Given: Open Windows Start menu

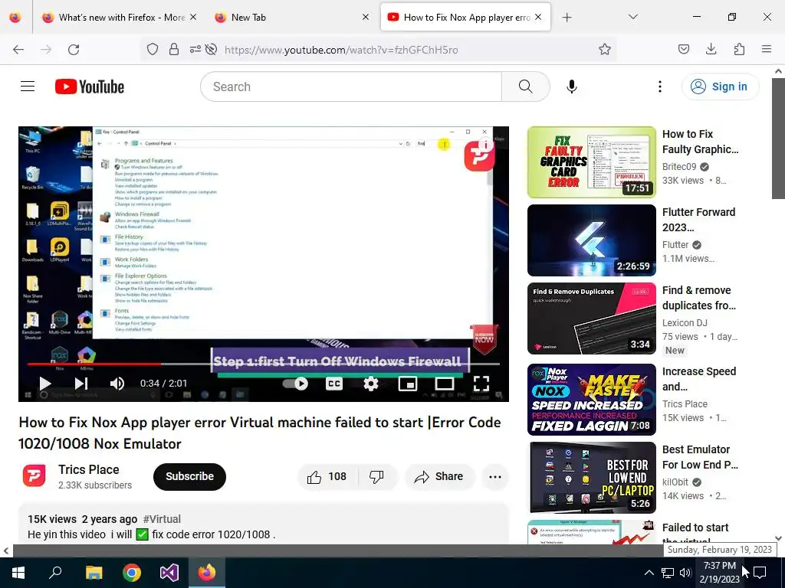Looking at the screenshot, I should 18,573.
